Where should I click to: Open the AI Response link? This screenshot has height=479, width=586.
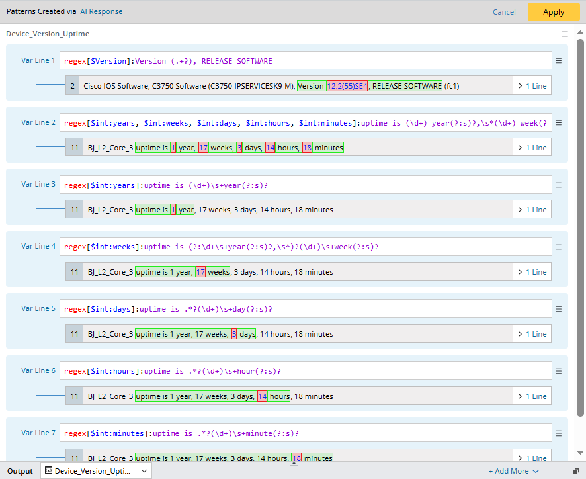coord(101,11)
